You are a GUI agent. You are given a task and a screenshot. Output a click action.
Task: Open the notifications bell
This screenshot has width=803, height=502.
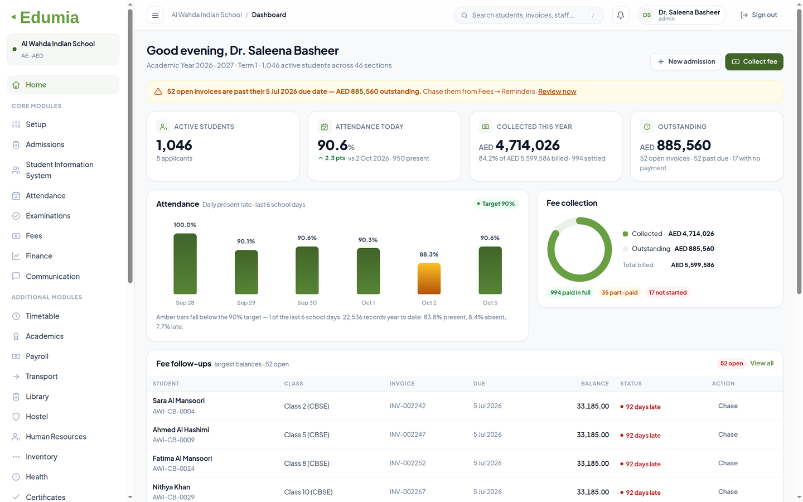(x=621, y=15)
